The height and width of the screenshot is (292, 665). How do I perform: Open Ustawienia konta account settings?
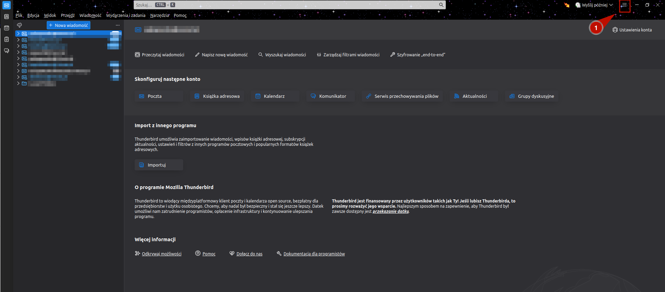coord(632,30)
